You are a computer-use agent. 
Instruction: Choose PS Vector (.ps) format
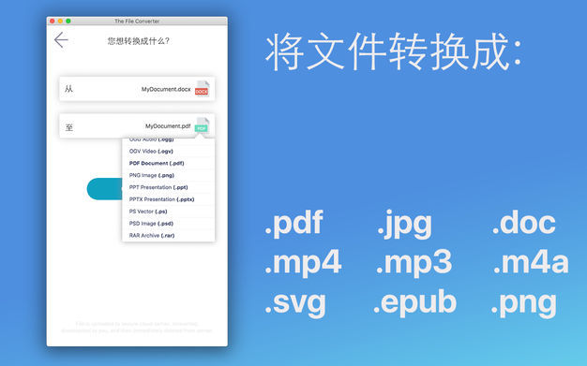(x=169, y=212)
